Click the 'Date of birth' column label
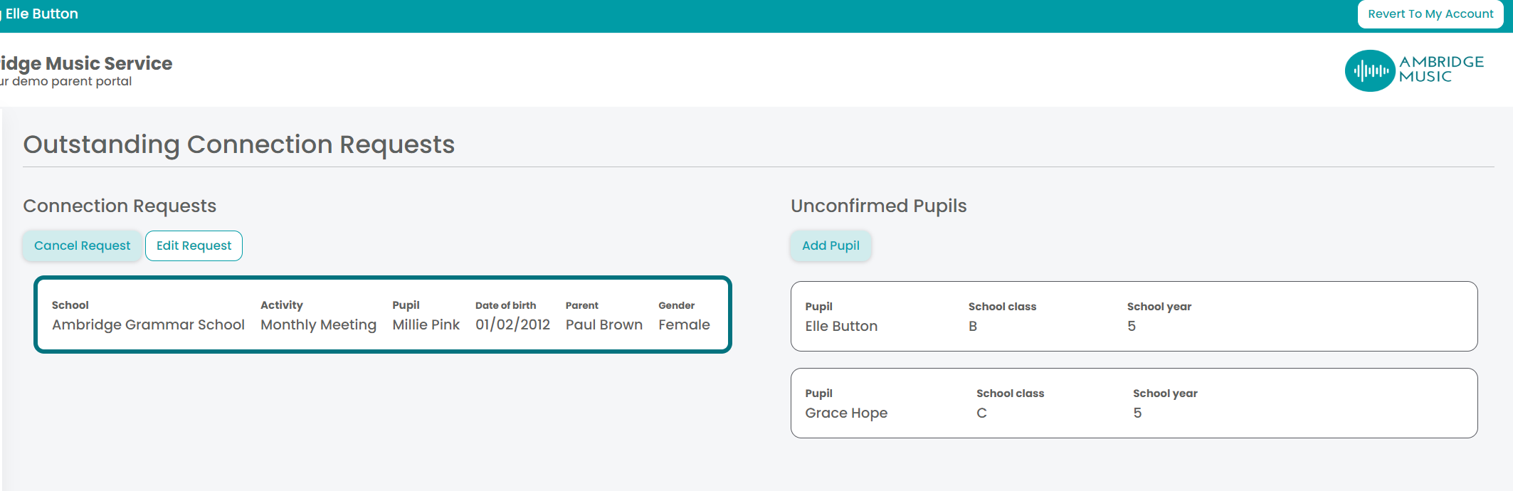Screen dimensions: 1513x491 click(505, 305)
